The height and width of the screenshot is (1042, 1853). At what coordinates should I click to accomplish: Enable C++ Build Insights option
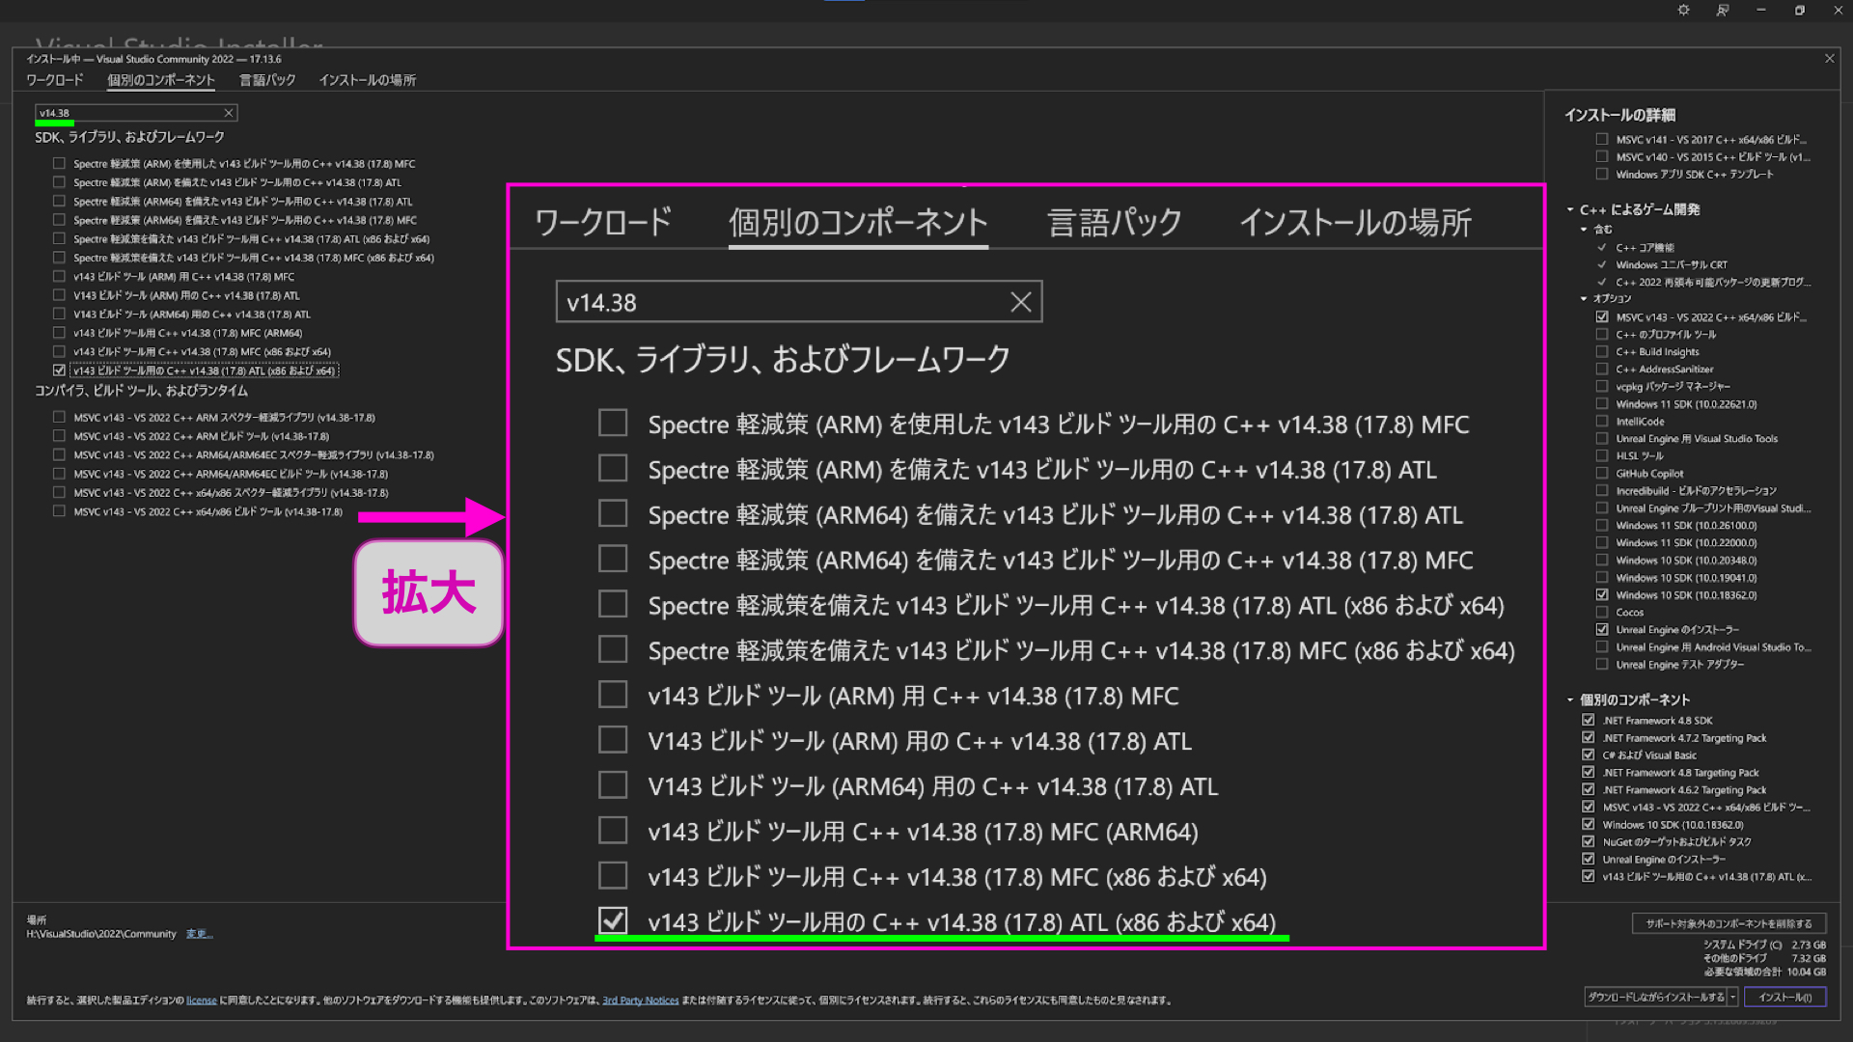click(1602, 351)
